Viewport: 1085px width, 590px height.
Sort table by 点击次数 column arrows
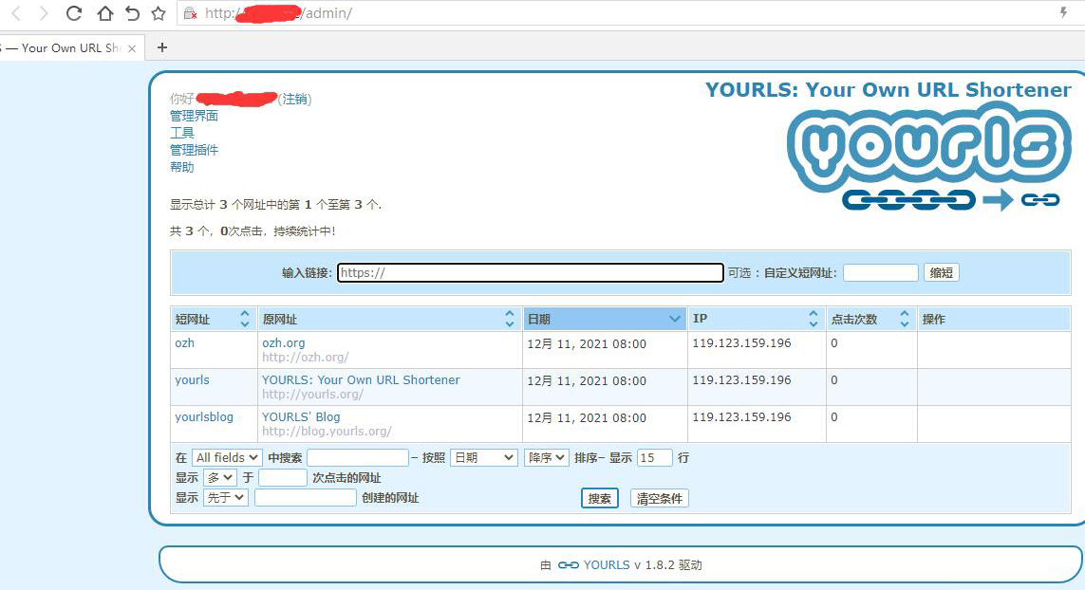(x=904, y=319)
